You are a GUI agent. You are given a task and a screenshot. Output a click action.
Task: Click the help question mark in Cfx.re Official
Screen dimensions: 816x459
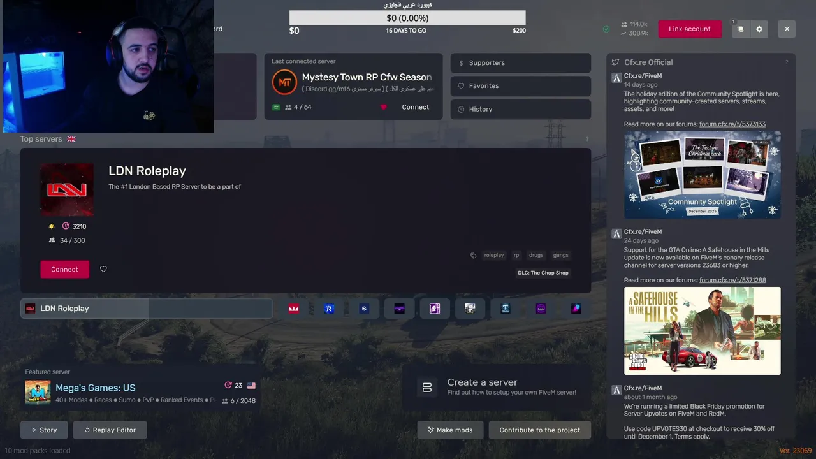(x=787, y=62)
